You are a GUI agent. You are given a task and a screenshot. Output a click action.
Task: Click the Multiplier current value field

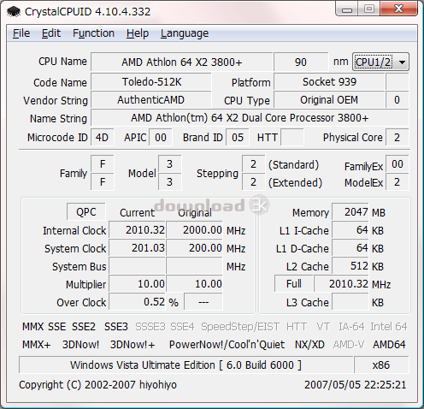[x=137, y=284]
